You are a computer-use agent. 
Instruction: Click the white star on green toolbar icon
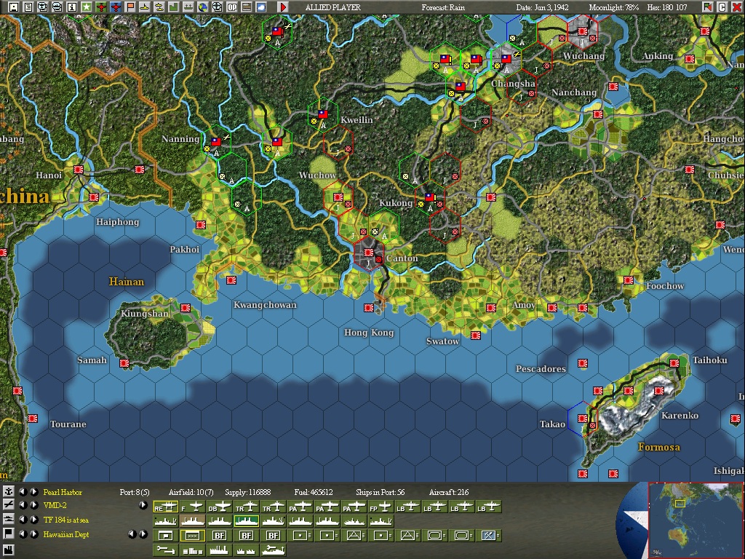pos(87,7)
